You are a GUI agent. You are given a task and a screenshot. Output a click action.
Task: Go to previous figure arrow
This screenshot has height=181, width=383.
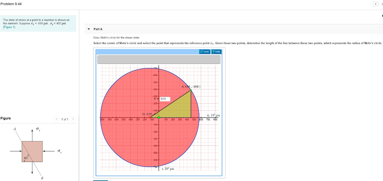coord(57,119)
